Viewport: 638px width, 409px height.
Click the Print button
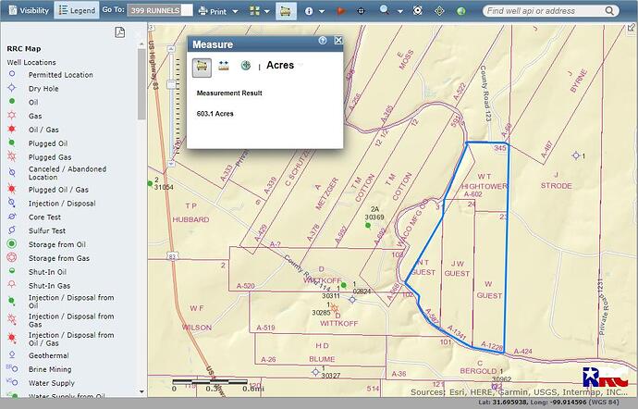click(213, 11)
